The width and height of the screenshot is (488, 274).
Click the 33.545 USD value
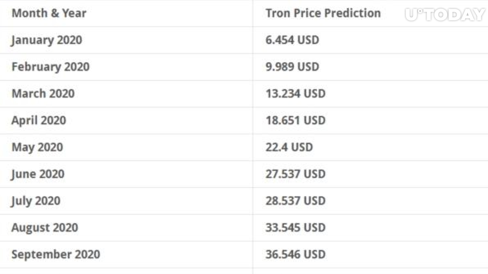[296, 227]
